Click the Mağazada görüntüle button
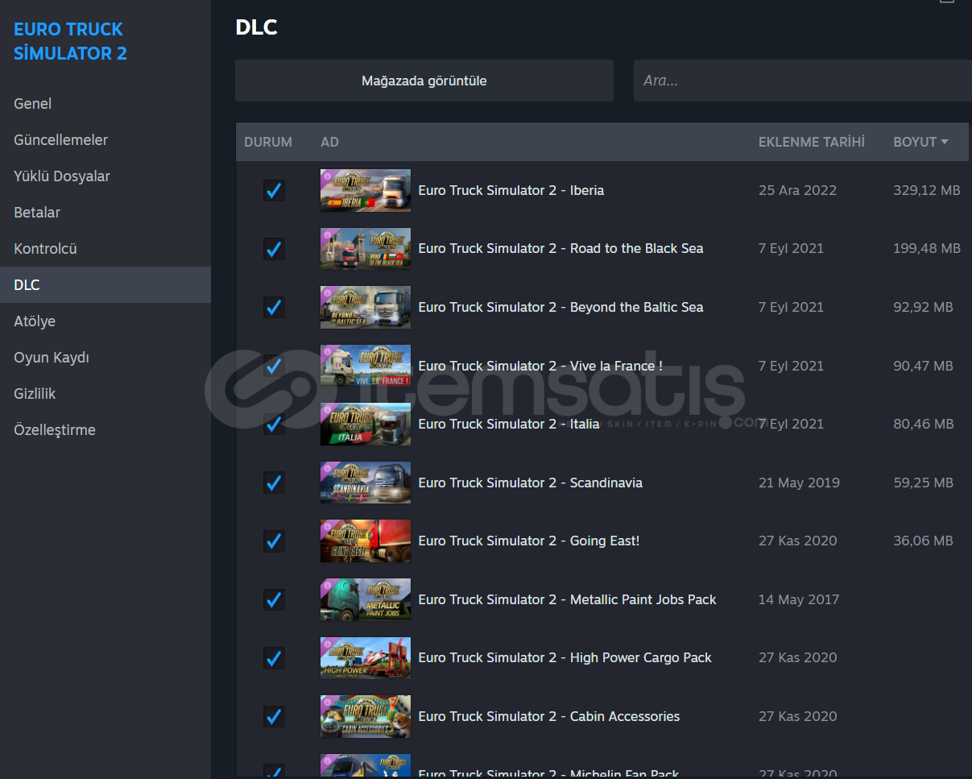Image resolution: width=972 pixels, height=779 pixels. [x=424, y=81]
